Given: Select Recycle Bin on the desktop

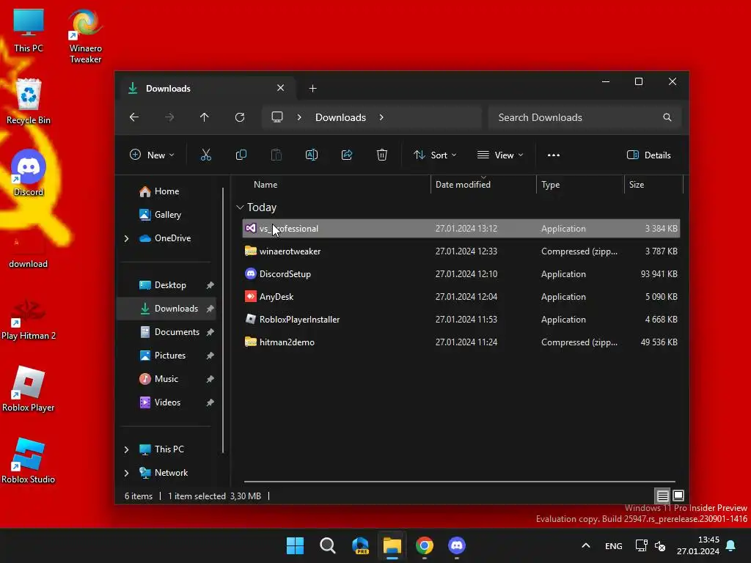Looking at the screenshot, I should click(29, 101).
